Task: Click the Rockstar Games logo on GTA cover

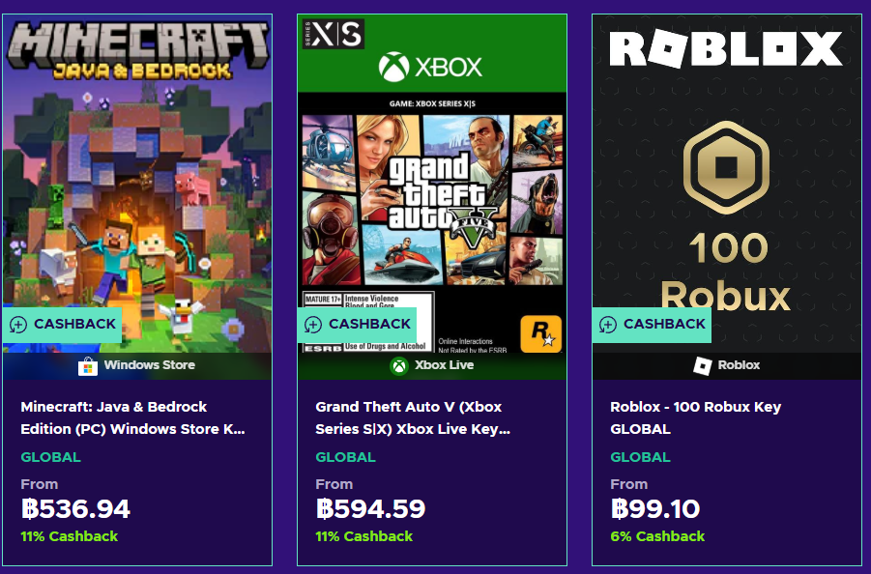Action: (x=539, y=334)
